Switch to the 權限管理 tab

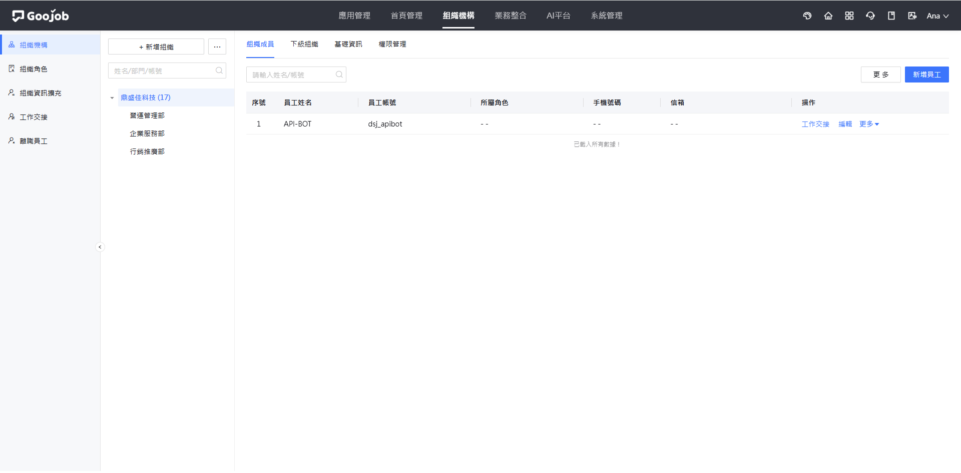392,44
